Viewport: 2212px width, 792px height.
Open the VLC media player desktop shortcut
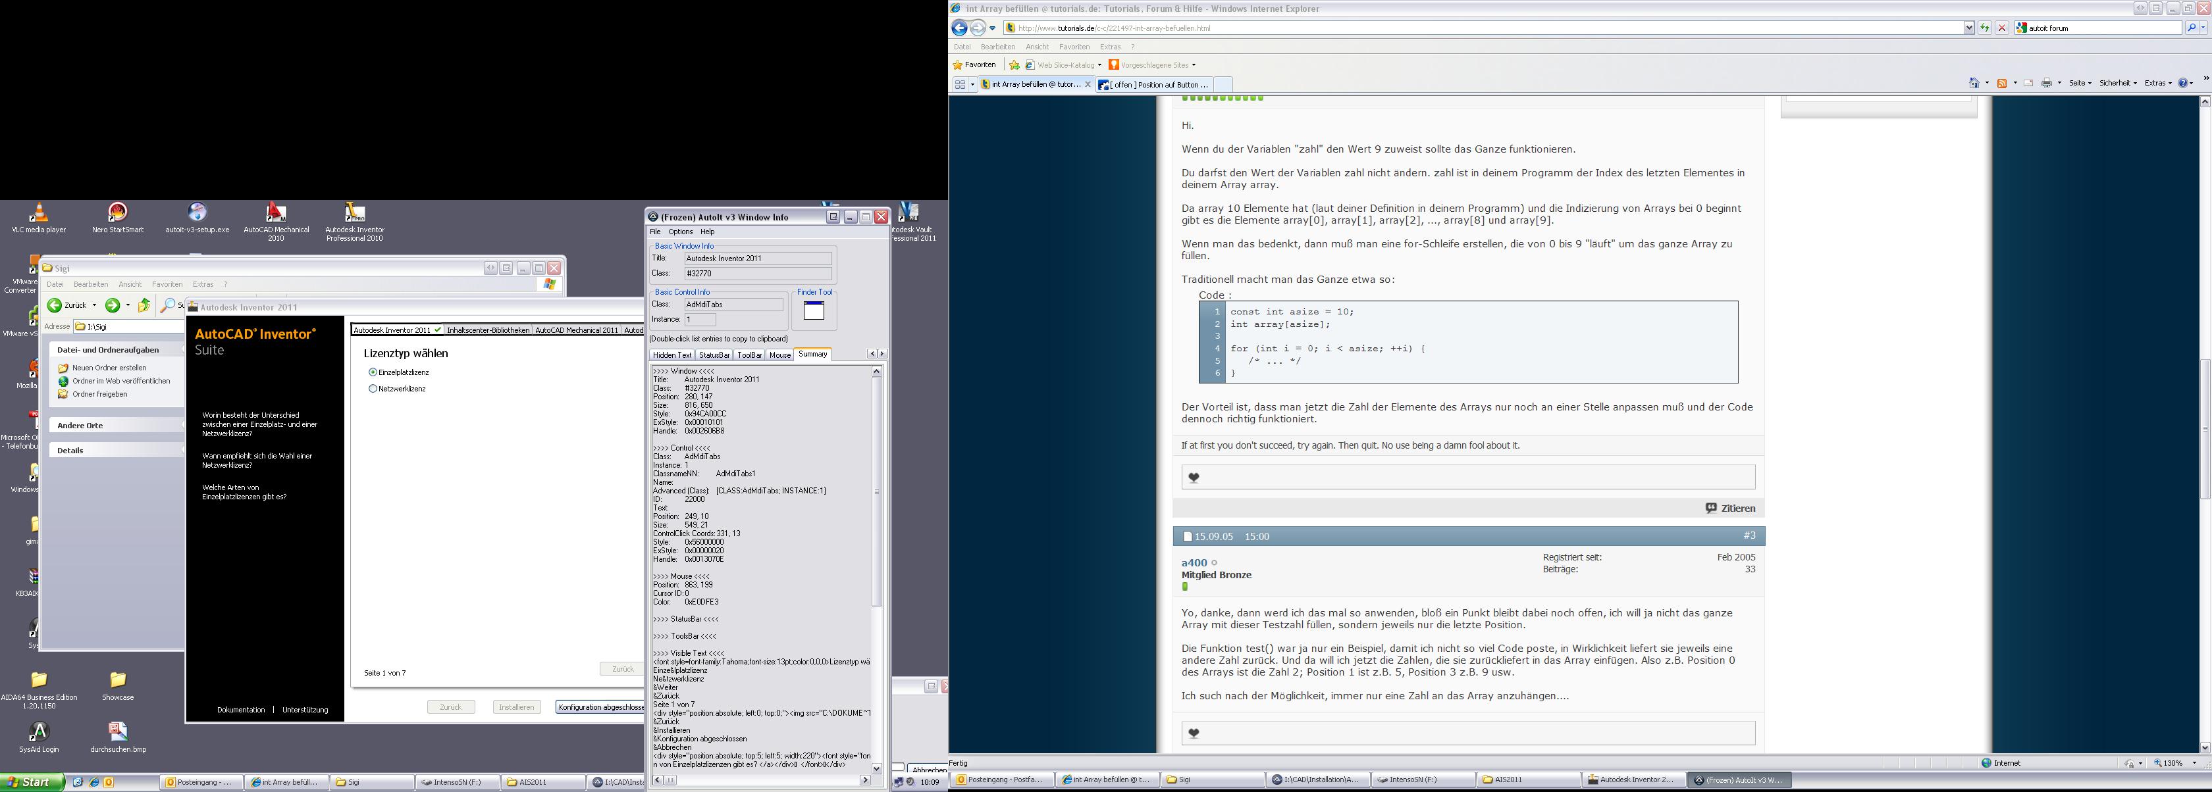[39, 213]
